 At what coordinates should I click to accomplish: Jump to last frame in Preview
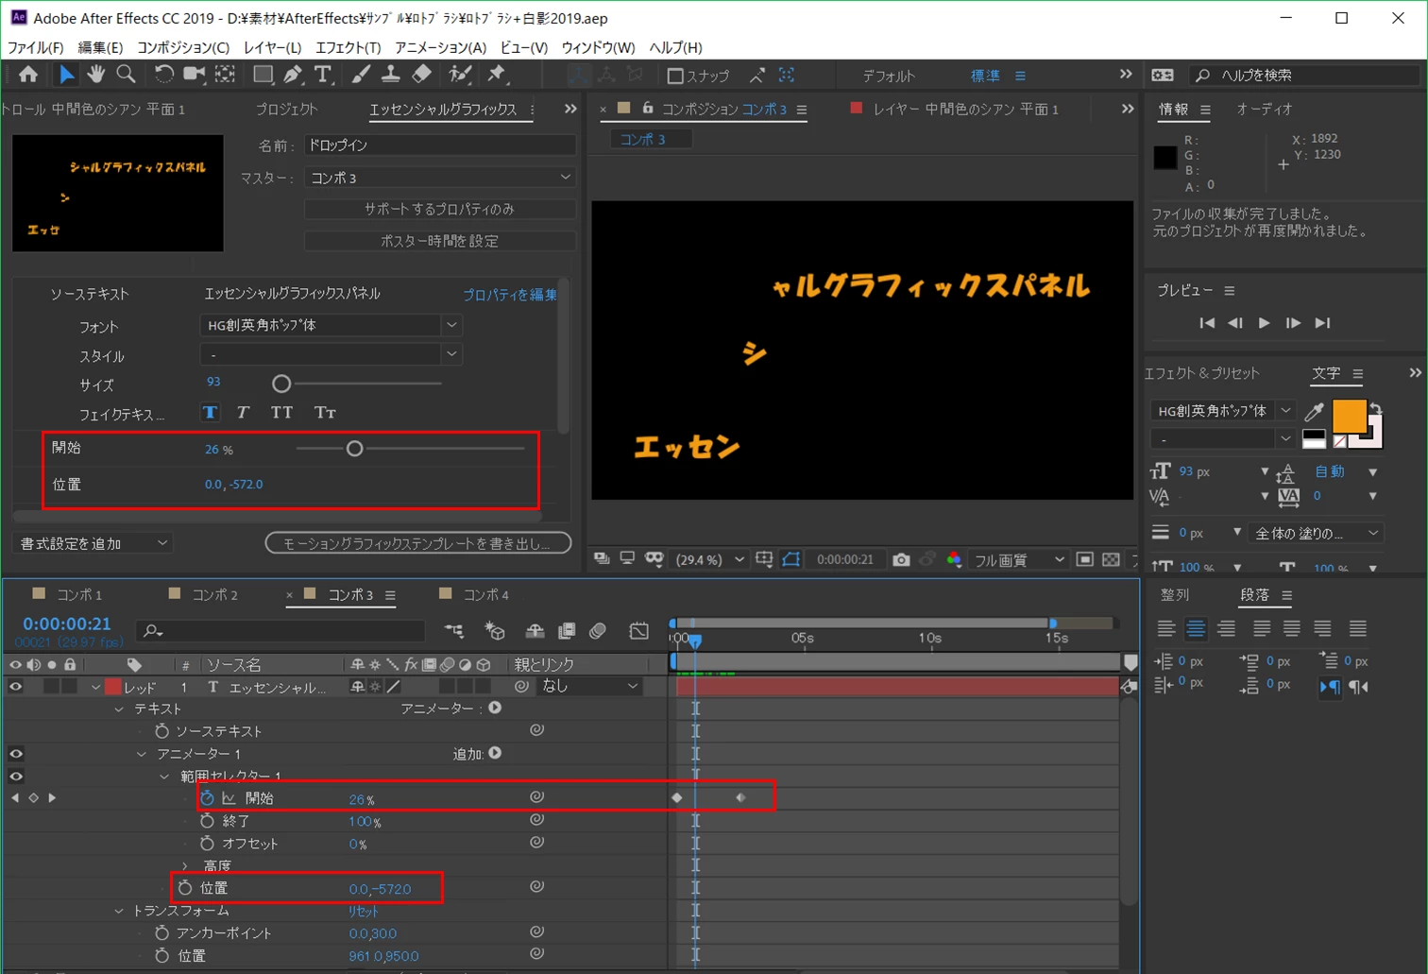[1322, 323]
